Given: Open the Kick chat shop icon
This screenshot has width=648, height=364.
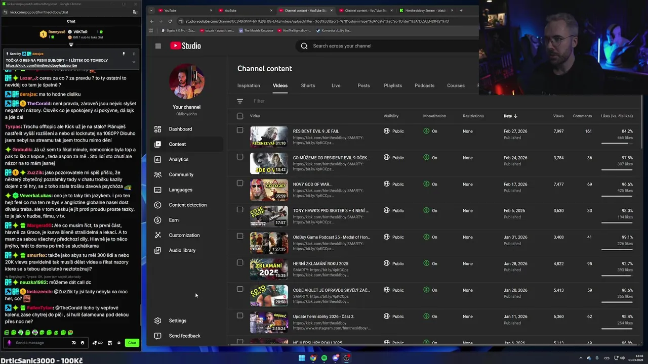Looking at the screenshot, I should 110,343.
